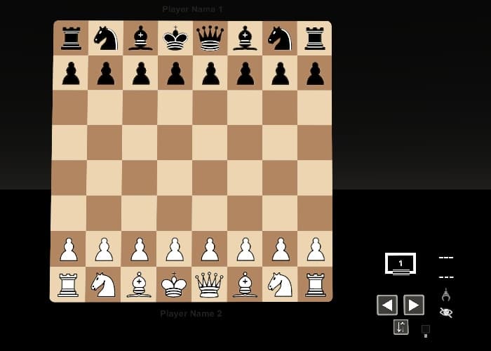Click the monitor icon labeled 1
This screenshot has width=491, height=351.
pyautogui.click(x=401, y=263)
